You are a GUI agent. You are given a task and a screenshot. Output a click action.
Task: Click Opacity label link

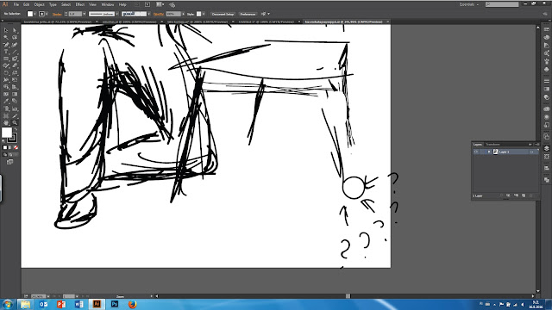click(x=159, y=14)
